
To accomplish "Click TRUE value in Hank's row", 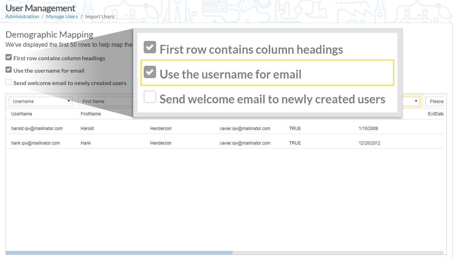I will point(295,143).
